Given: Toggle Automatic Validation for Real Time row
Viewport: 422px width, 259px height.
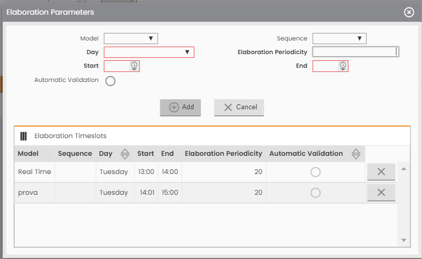Looking at the screenshot, I should pyautogui.click(x=315, y=172).
